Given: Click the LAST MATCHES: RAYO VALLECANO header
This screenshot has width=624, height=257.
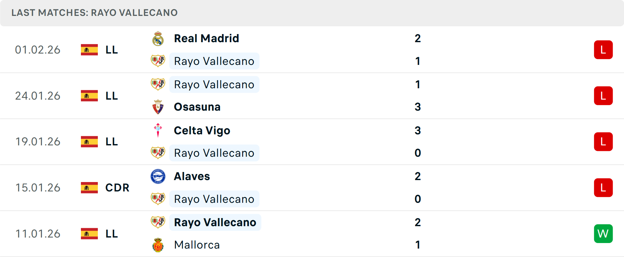Looking at the screenshot, I should (94, 13).
